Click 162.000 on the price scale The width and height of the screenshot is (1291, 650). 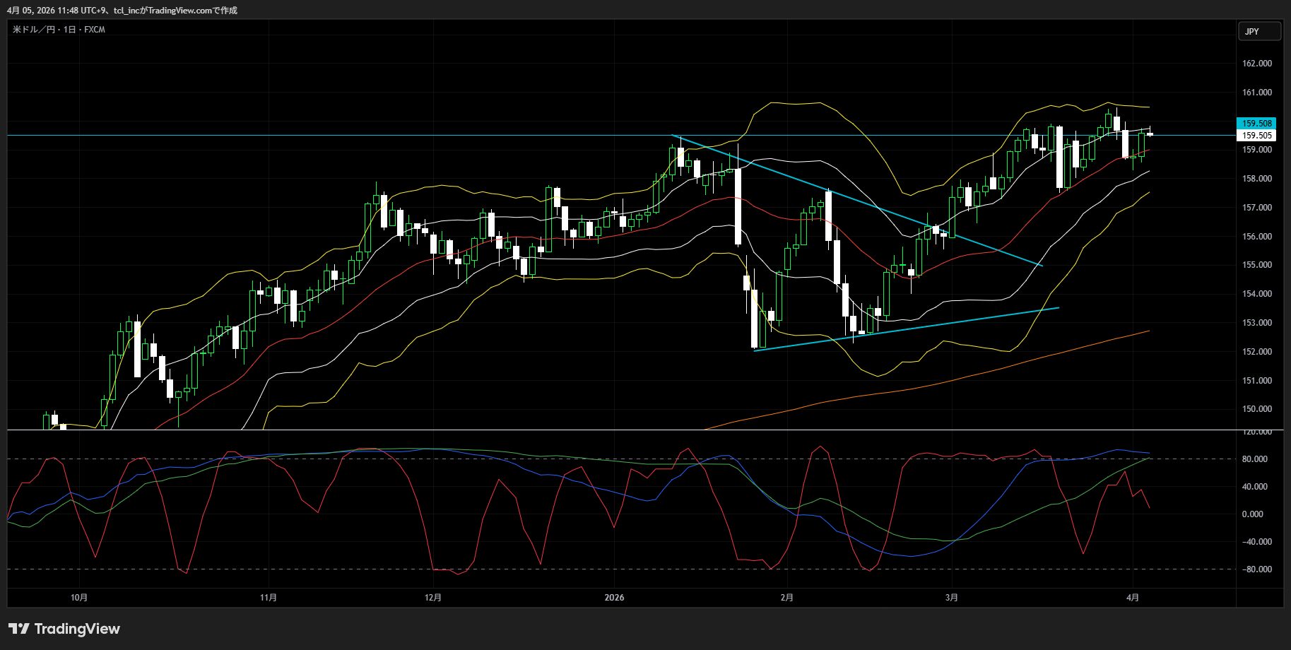pos(1256,64)
